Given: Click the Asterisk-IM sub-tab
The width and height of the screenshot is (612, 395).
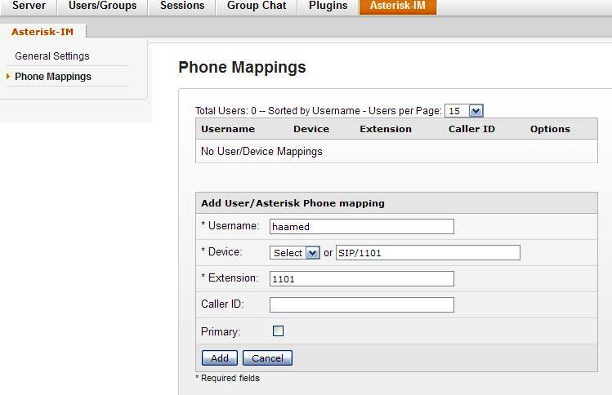Looking at the screenshot, I should tap(42, 32).
